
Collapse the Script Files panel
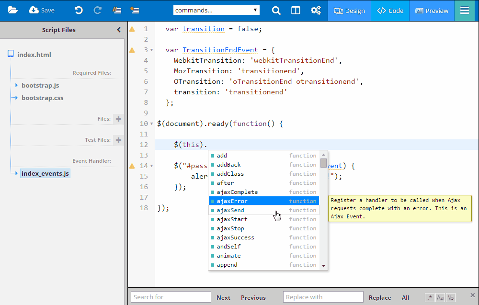point(119,29)
